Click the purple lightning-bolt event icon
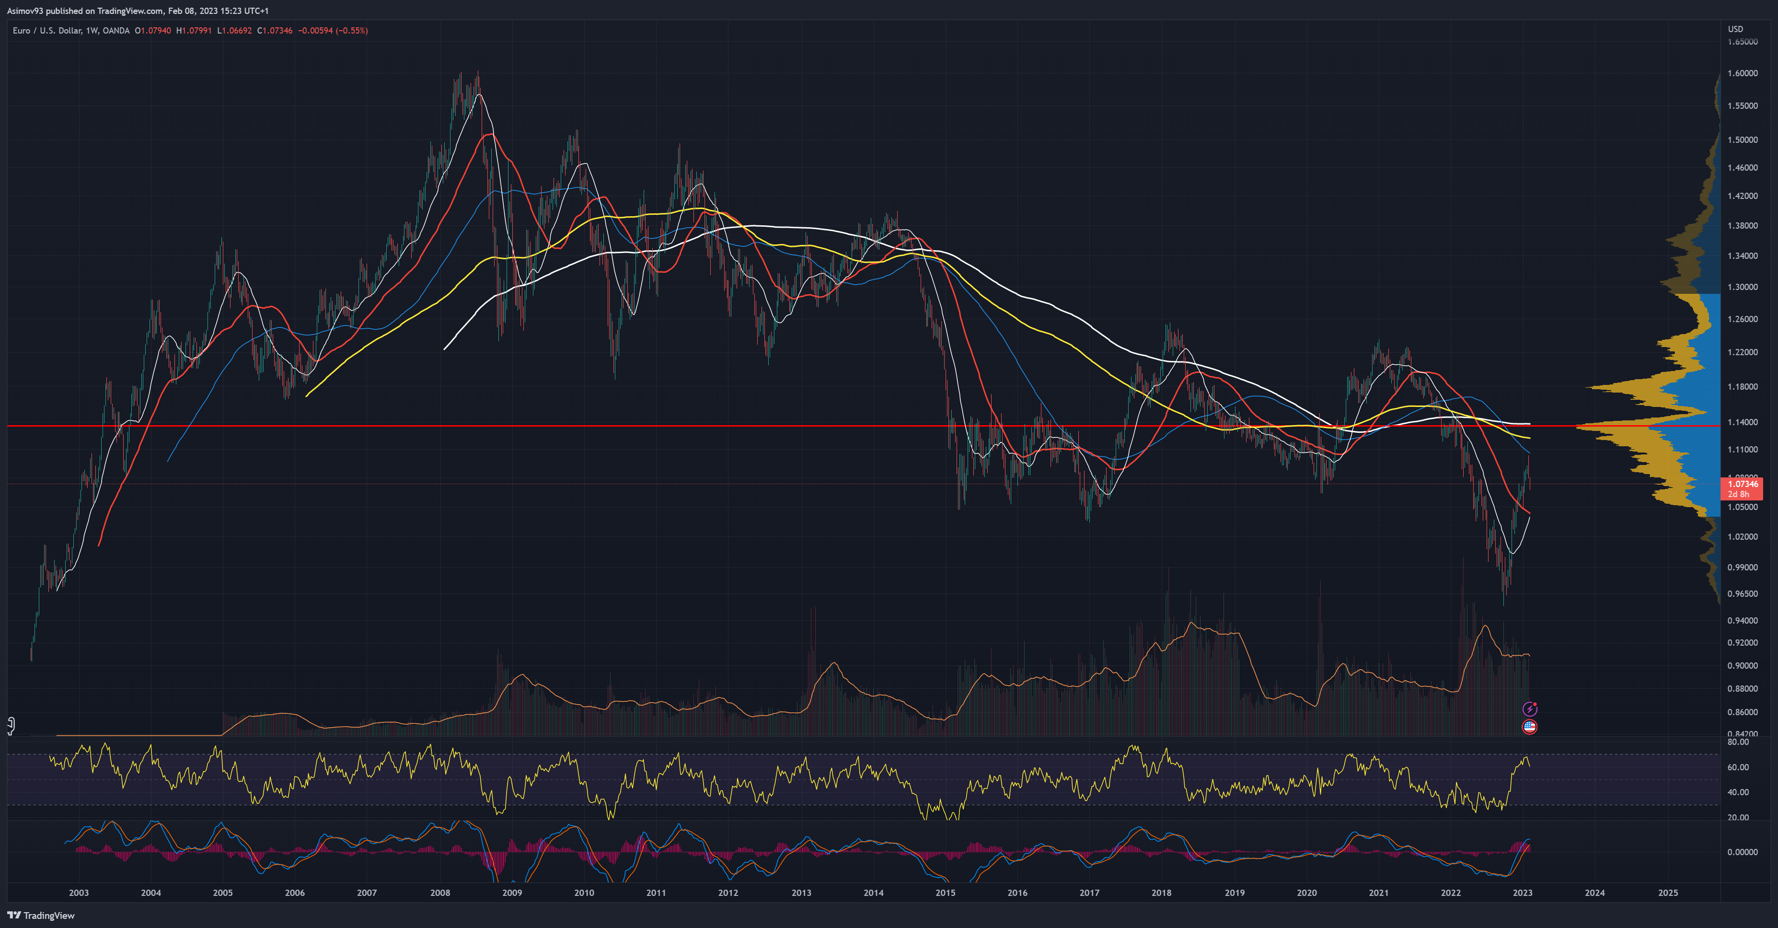 1530,708
